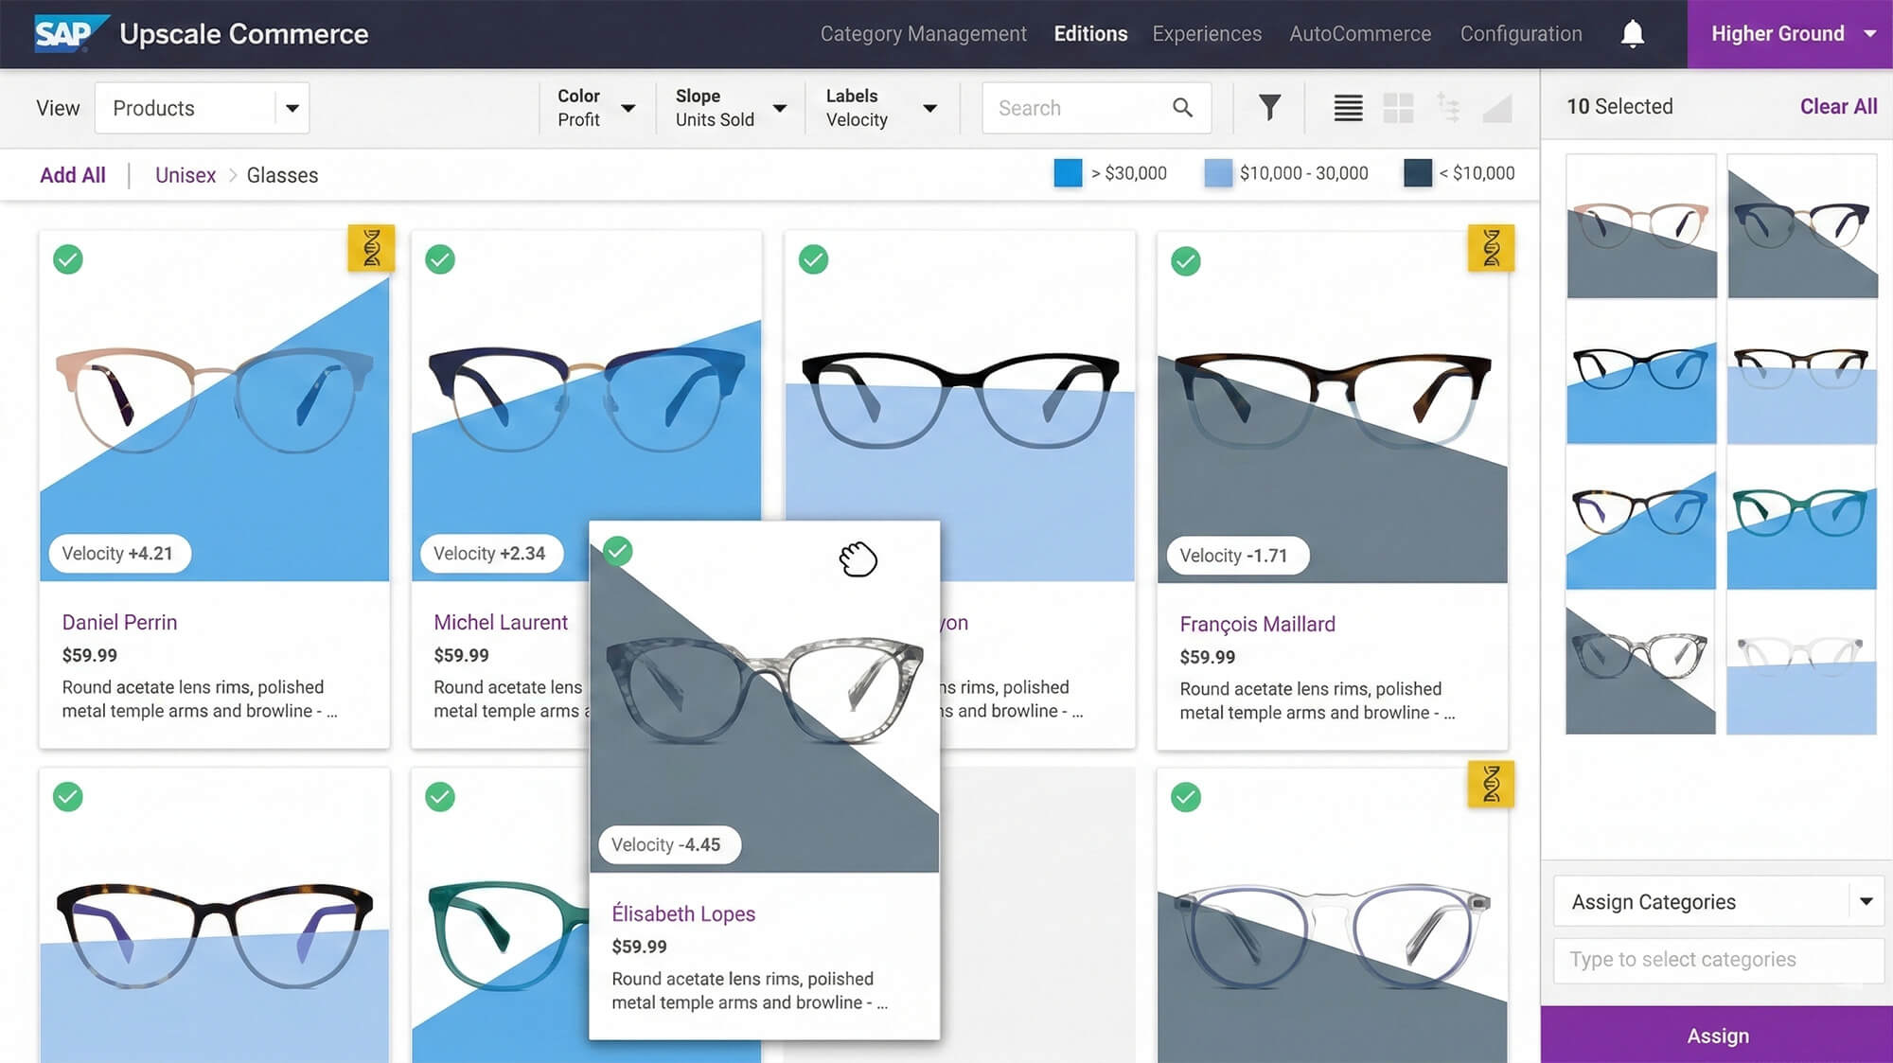1893x1063 pixels.
Task: Click the < $10,000 legend swatch
Action: (x=1418, y=173)
